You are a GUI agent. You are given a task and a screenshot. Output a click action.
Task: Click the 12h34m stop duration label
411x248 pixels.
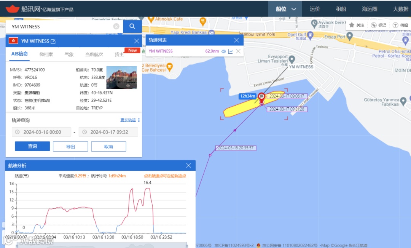tap(248, 96)
